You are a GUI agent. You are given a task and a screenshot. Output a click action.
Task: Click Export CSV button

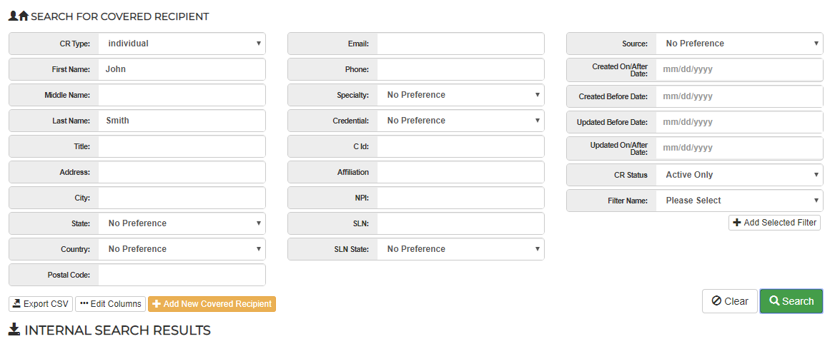41,304
